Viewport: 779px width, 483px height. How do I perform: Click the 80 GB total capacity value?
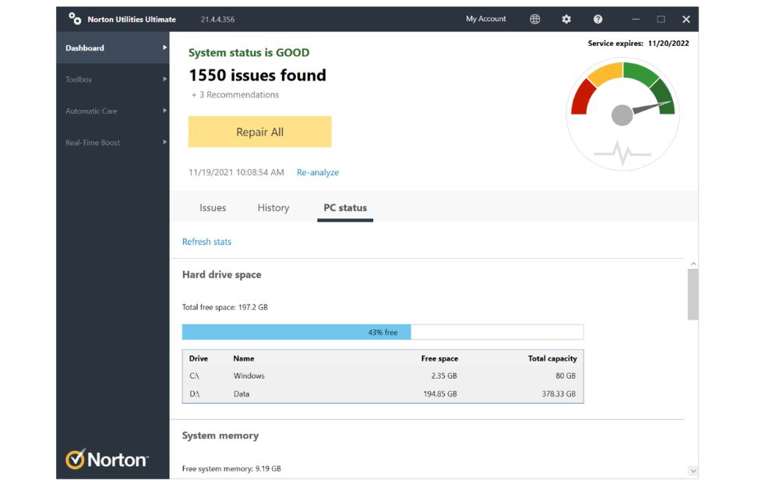(x=566, y=376)
